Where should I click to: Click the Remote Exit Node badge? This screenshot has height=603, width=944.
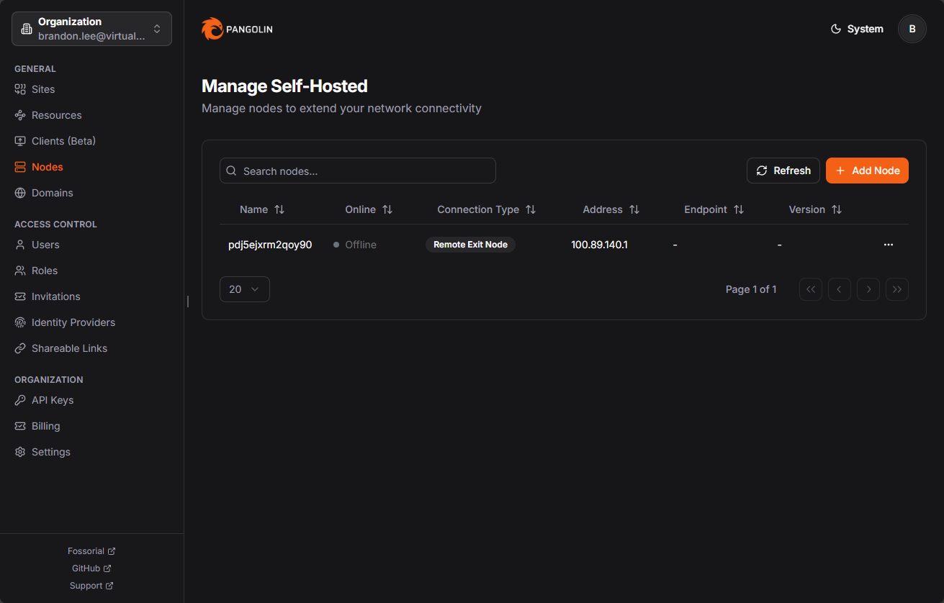click(470, 245)
